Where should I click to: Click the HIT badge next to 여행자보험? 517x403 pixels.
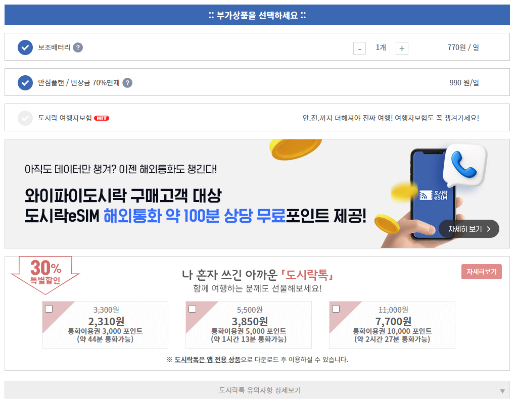(102, 118)
